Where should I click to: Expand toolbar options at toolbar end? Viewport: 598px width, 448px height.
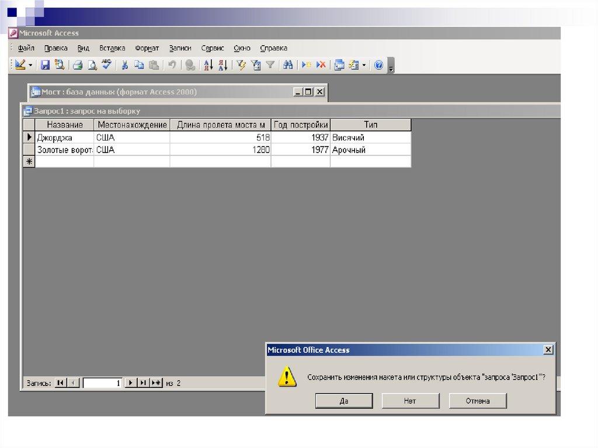(x=391, y=67)
